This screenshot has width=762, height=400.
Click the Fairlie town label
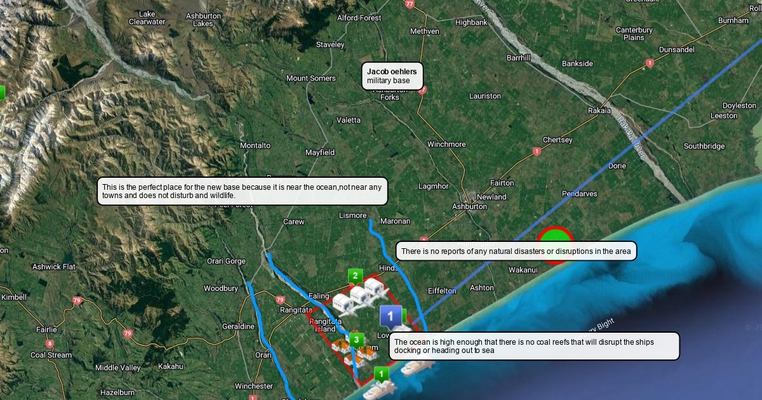[46, 330]
